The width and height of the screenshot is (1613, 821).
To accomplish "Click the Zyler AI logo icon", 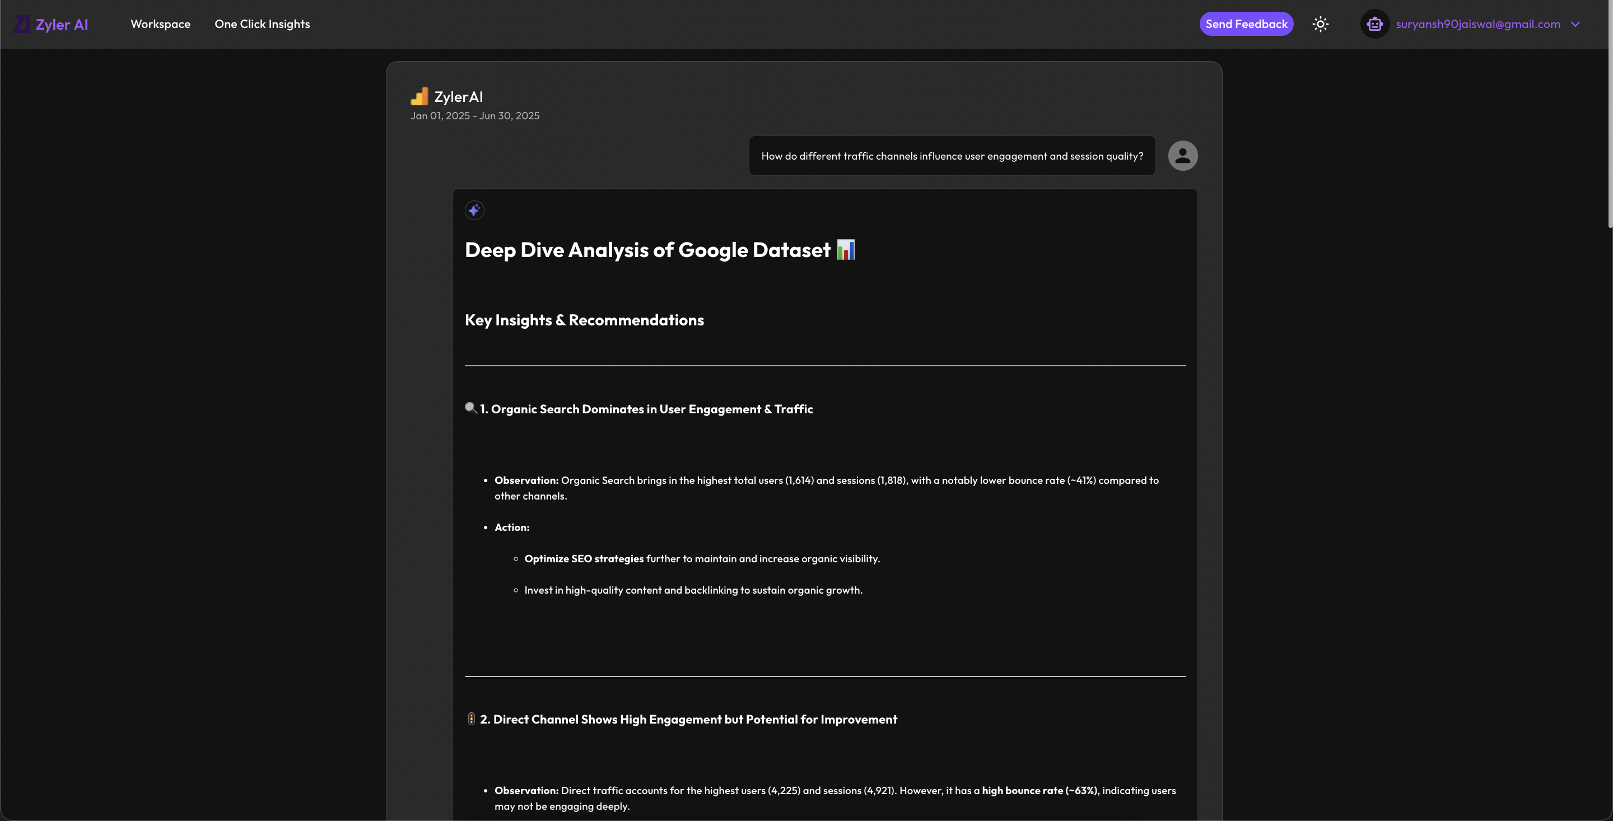I will coord(21,25).
